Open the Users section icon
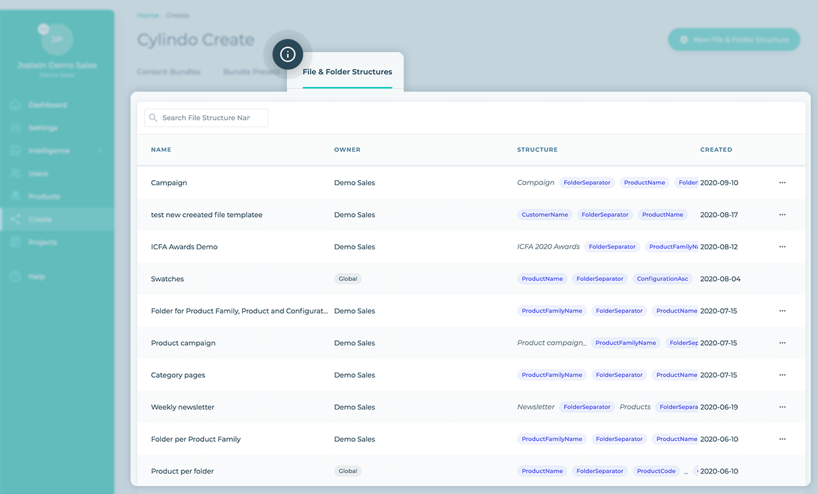818x494 pixels. 15,173
